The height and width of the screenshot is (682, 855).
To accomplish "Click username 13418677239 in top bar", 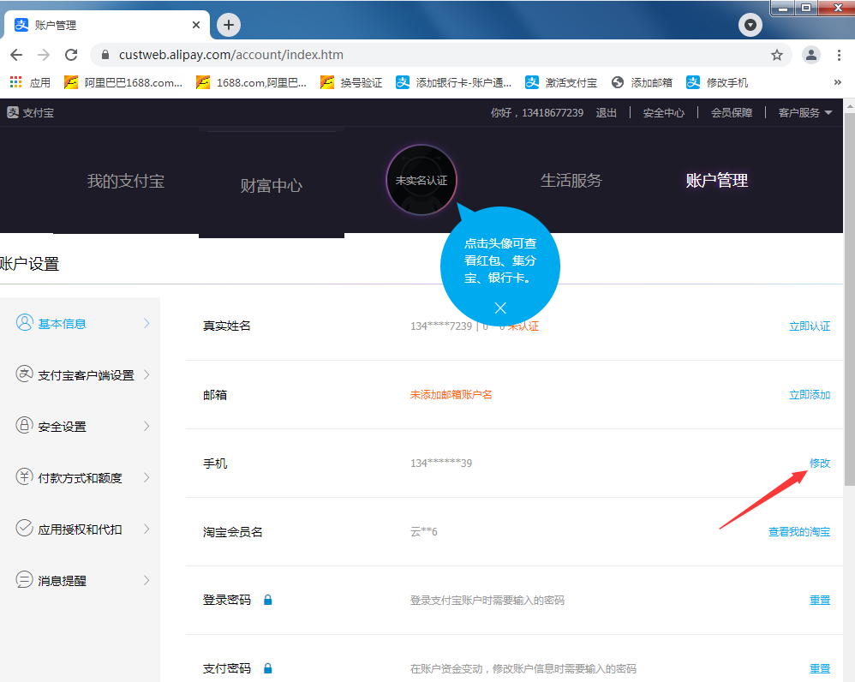I will point(553,113).
